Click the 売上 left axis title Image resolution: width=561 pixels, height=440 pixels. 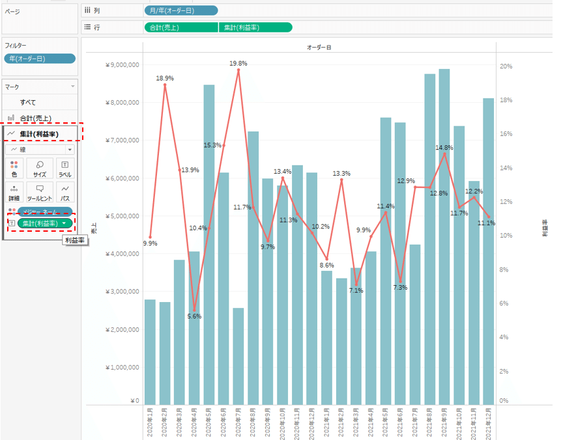click(94, 228)
